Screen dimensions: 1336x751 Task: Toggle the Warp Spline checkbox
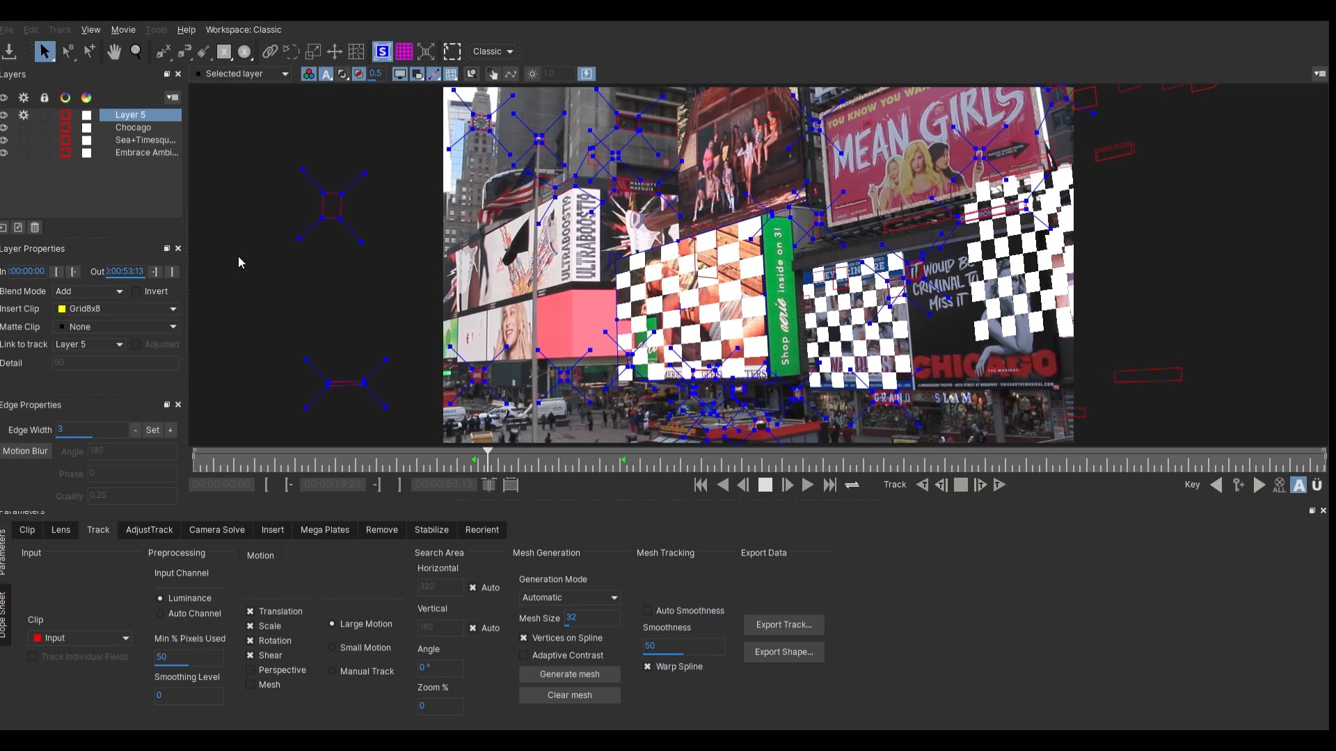647,666
